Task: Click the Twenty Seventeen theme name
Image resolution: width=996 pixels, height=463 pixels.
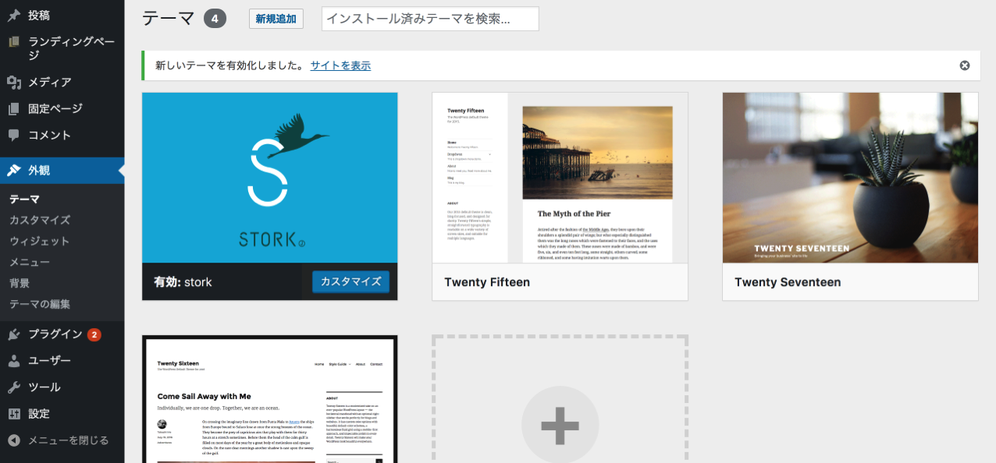Action: click(788, 282)
